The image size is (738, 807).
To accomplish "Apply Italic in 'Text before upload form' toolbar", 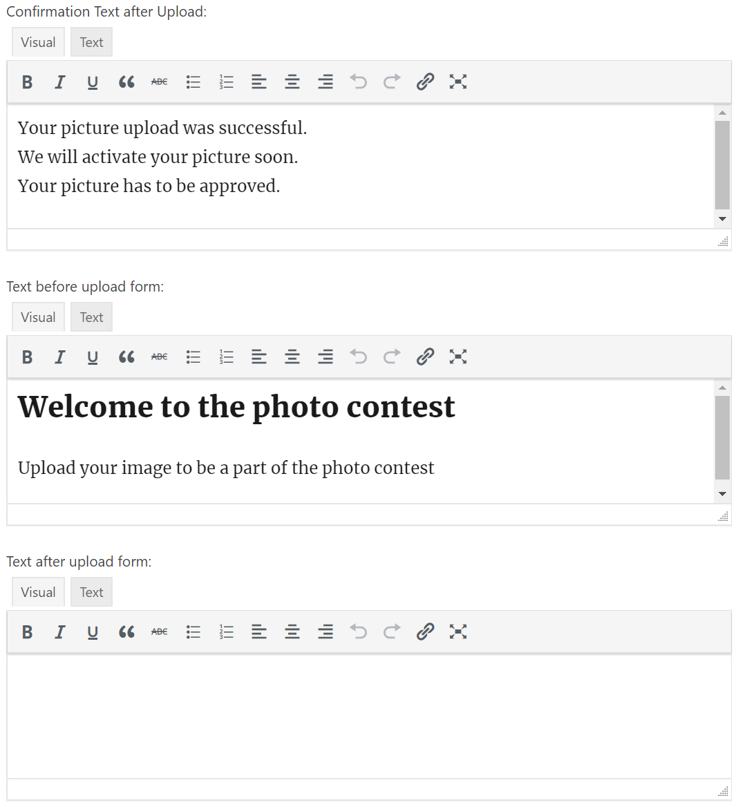I will click(59, 357).
